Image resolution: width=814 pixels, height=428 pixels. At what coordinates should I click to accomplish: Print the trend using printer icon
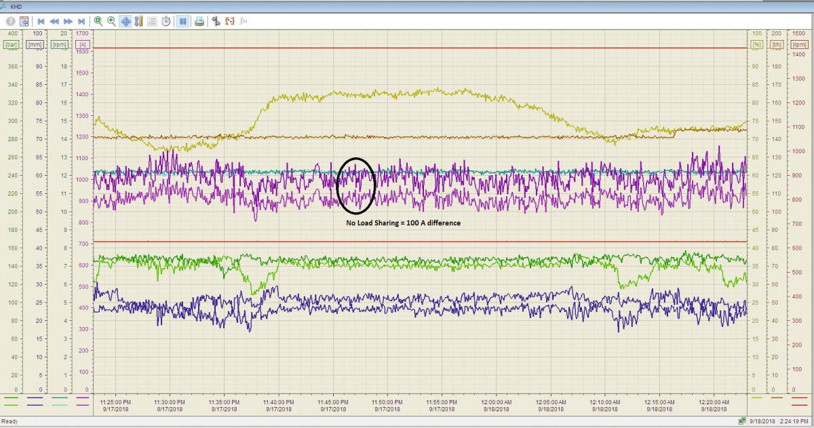tap(199, 21)
